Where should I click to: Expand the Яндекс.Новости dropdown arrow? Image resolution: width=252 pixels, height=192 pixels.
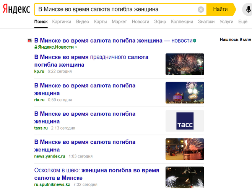click(76, 48)
